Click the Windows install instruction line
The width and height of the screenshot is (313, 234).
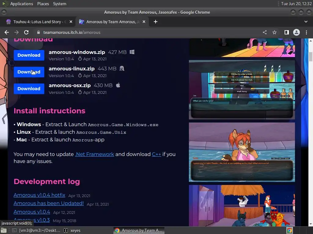click(x=86, y=125)
